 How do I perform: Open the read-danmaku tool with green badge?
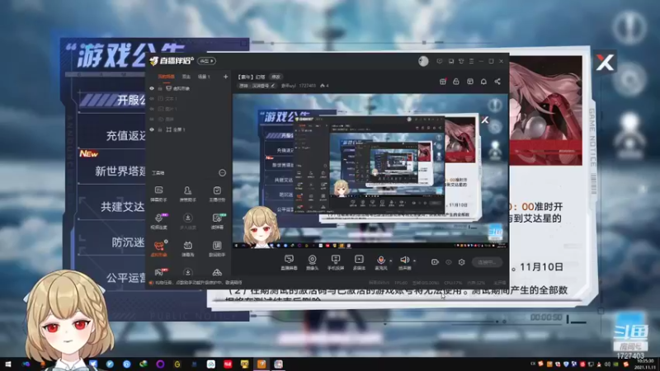(x=217, y=221)
